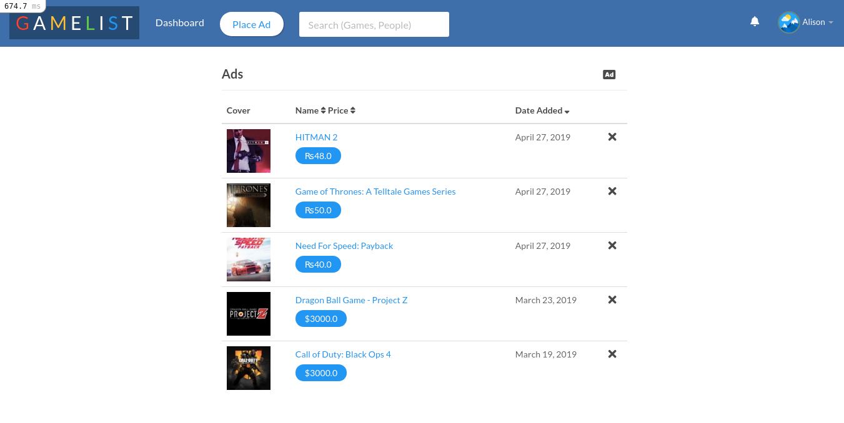Click the March 23, 2019 date
Viewport: 844px width, 423px height.
click(x=546, y=300)
